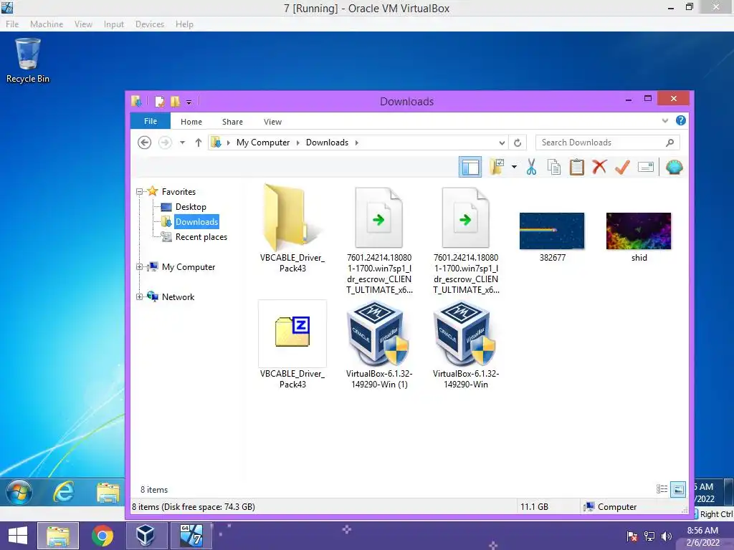Image resolution: width=734 pixels, height=550 pixels.
Task: Click My Computer in the address bar
Action: click(x=262, y=143)
